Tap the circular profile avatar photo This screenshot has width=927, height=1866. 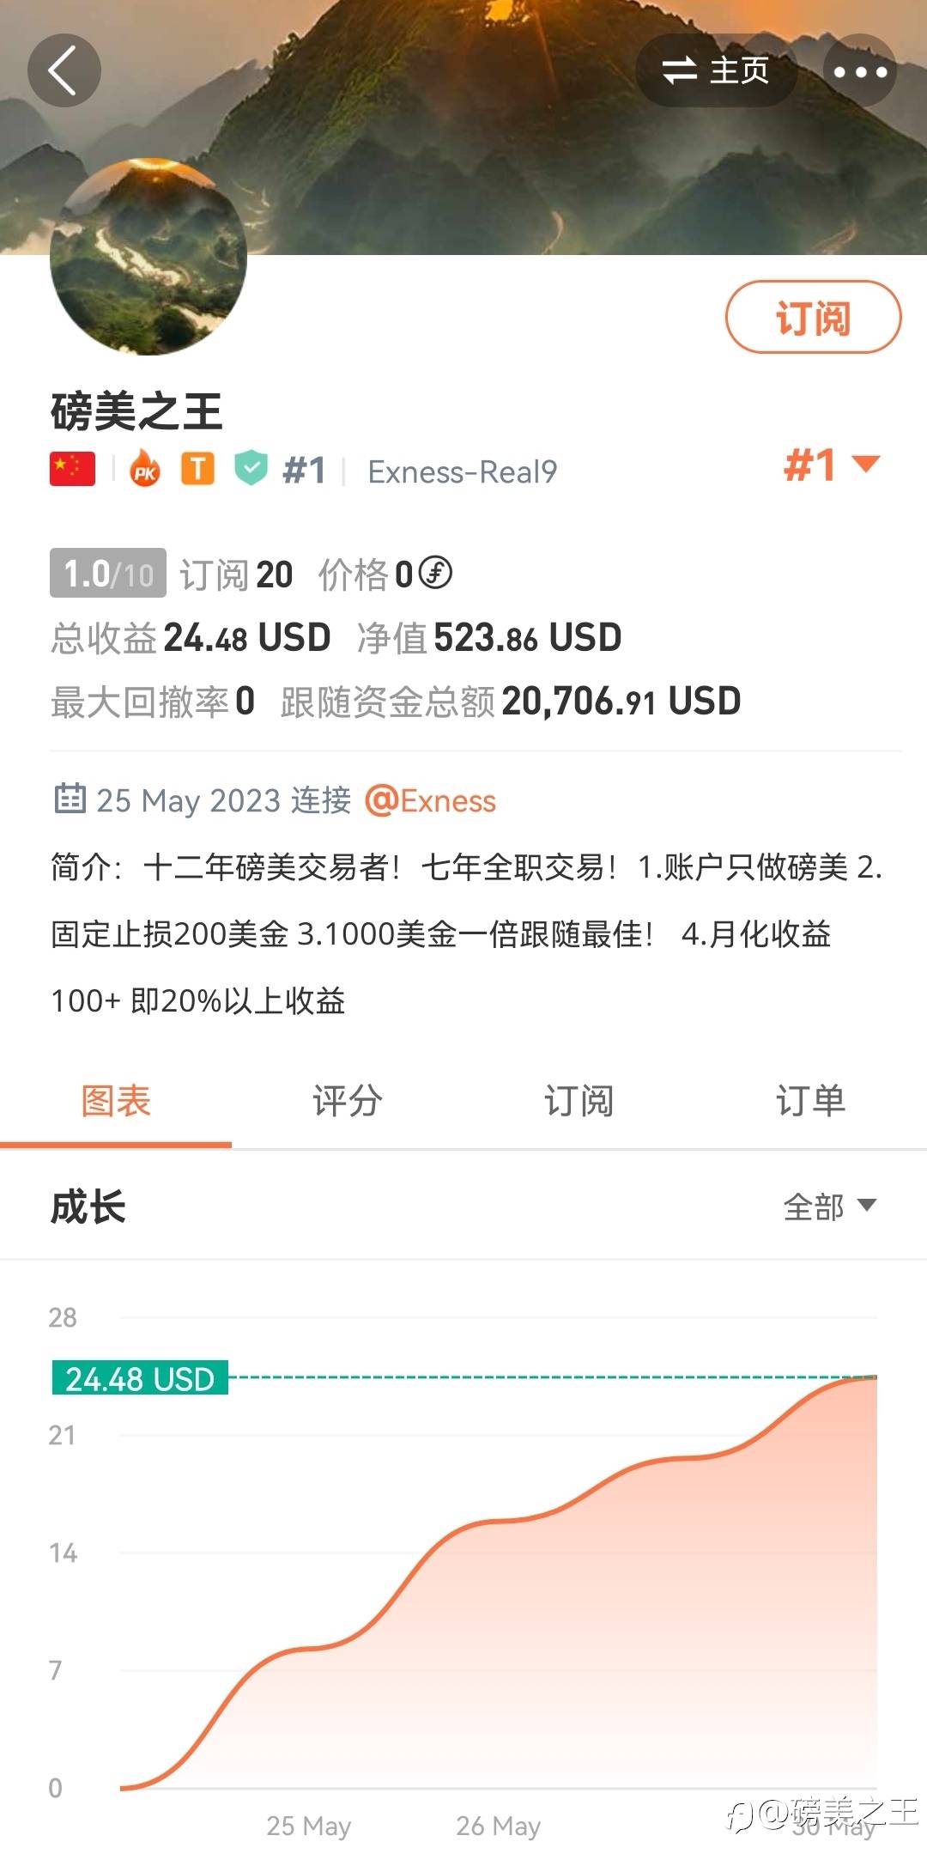(x=148, y=256)
